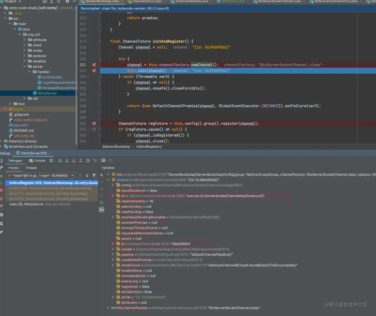Viewport: 376px width, 316px height.
Task: Click the Expand All icon in Project panel
Action: coord(52,1)
